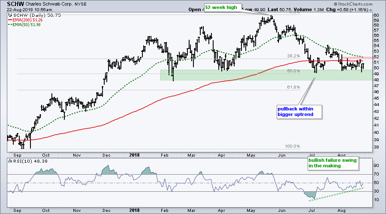Click the May label under the price panel

pos(251,155)
